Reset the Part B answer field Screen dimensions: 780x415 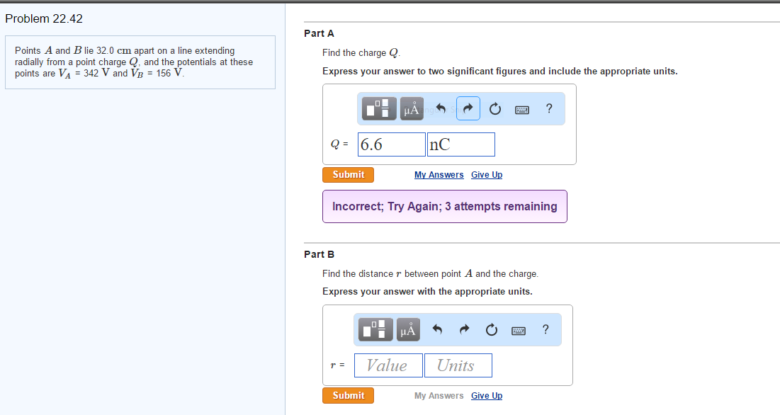pyautogui.click(x=491, y=329)
